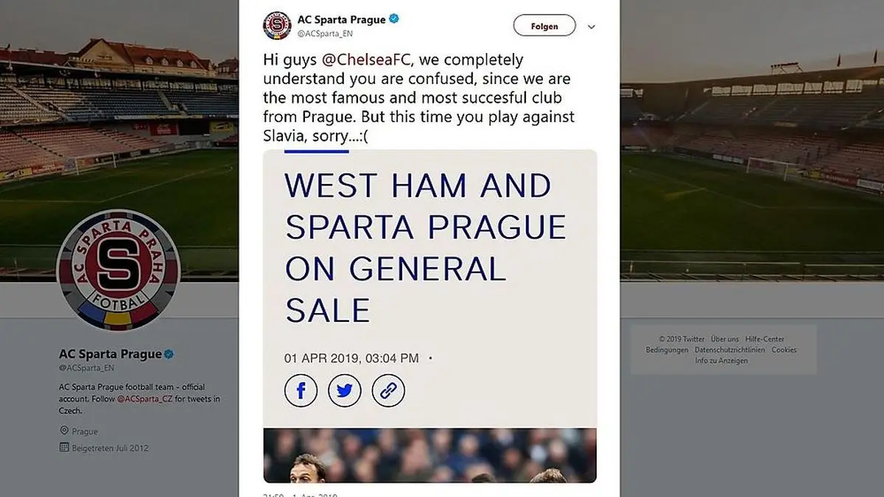Click the AC Sparta Prague name in the tweet
This screenshot has width=884, height=497.
click(x=341, y=19)
